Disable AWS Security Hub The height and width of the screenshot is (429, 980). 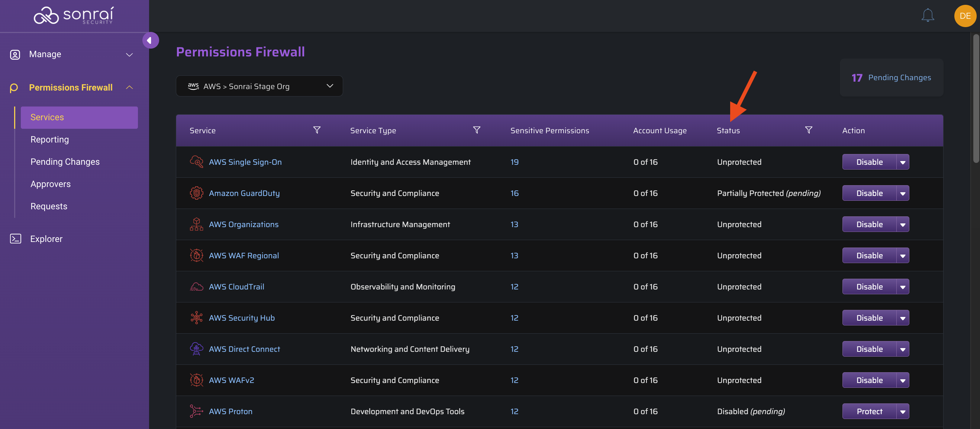click(x=869, y=318)
